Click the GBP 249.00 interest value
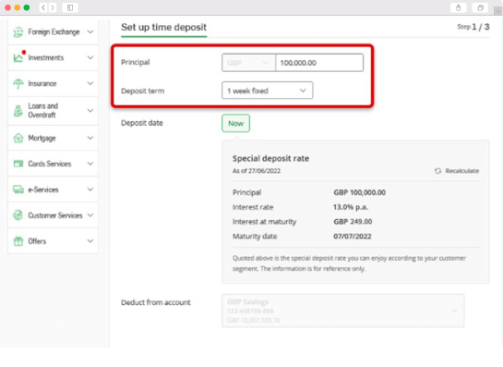This screenshot has width=503, height=367. [x=353, y=222]
